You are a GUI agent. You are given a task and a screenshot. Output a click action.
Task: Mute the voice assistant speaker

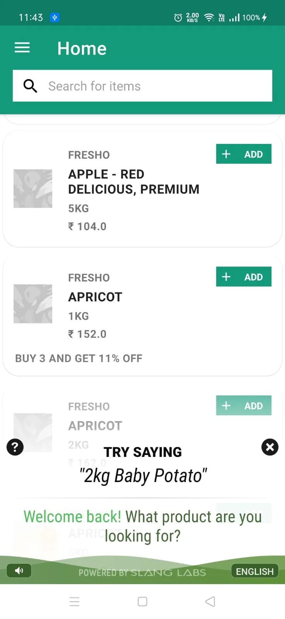tap(19, 571)
